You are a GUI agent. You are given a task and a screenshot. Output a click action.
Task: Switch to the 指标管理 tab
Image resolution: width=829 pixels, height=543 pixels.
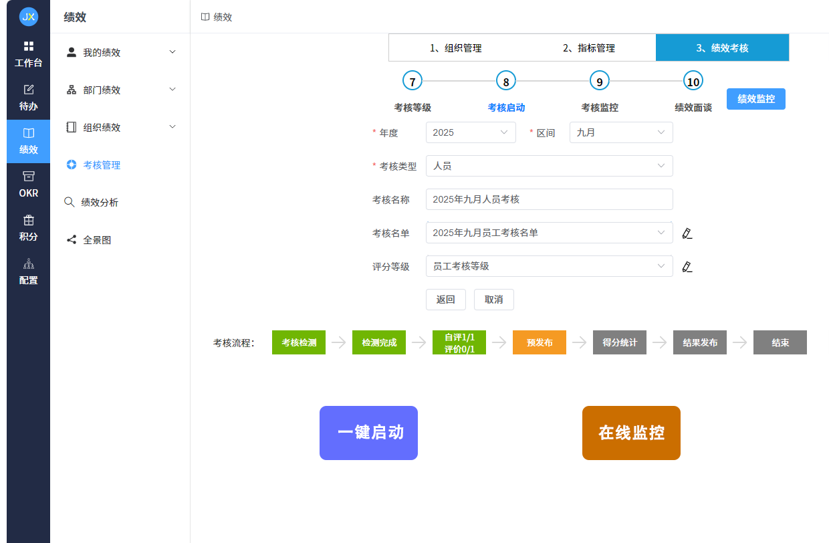click(588, 47)
